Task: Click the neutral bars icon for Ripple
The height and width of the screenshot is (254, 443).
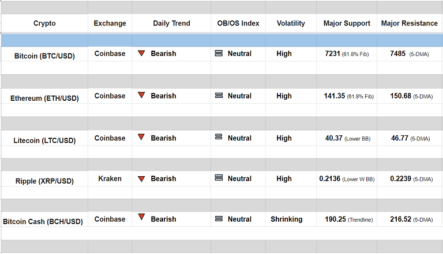Action: (219, 179)
